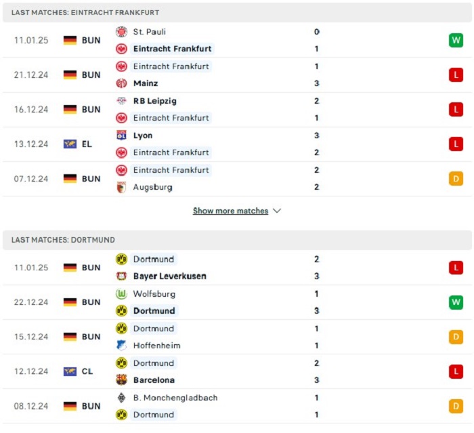Click the St. Pauli club crest icon
Screen dimensions: 474x433
pyautogui.click(x=121, y=32)
